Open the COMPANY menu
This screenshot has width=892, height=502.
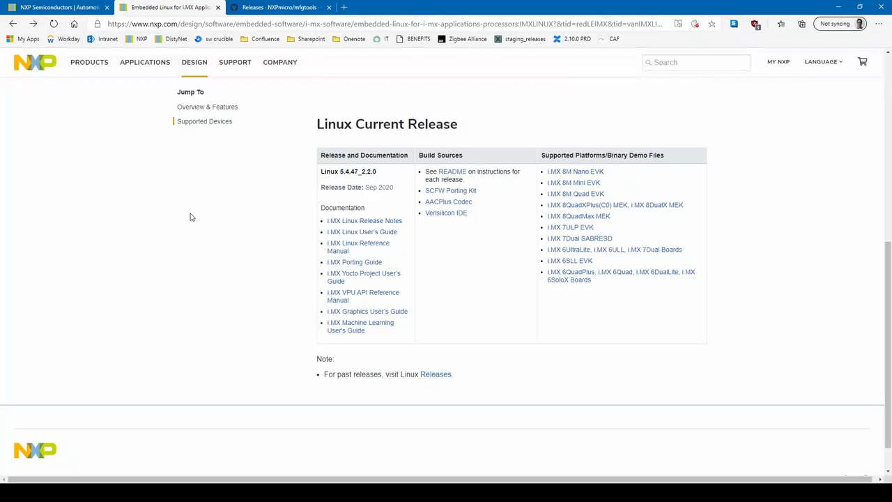click(280, 62)
